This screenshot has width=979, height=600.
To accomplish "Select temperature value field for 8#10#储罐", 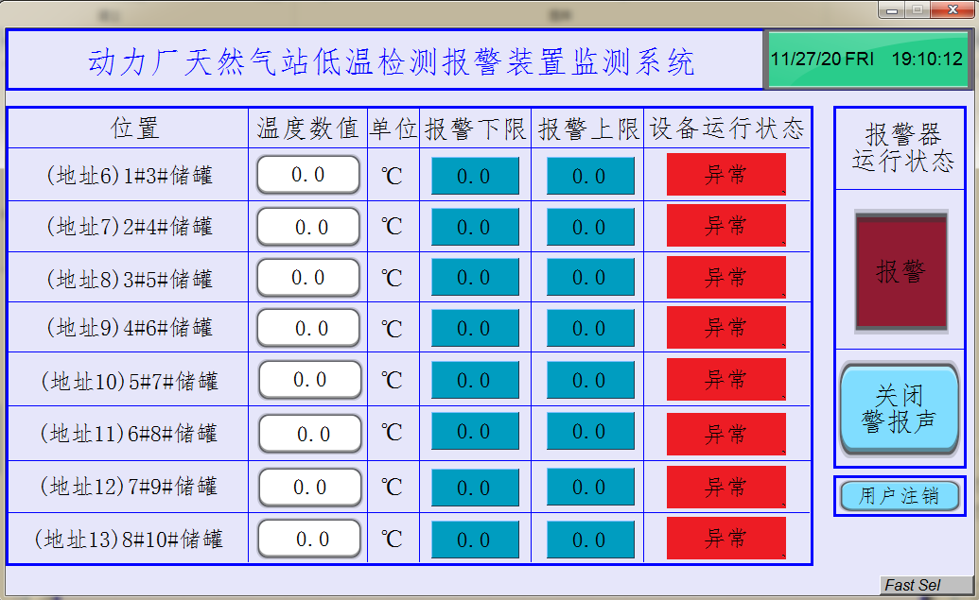I will (x=308, y=540).
